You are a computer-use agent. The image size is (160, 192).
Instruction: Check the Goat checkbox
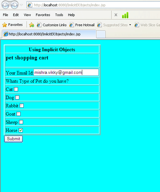(19, 114)
